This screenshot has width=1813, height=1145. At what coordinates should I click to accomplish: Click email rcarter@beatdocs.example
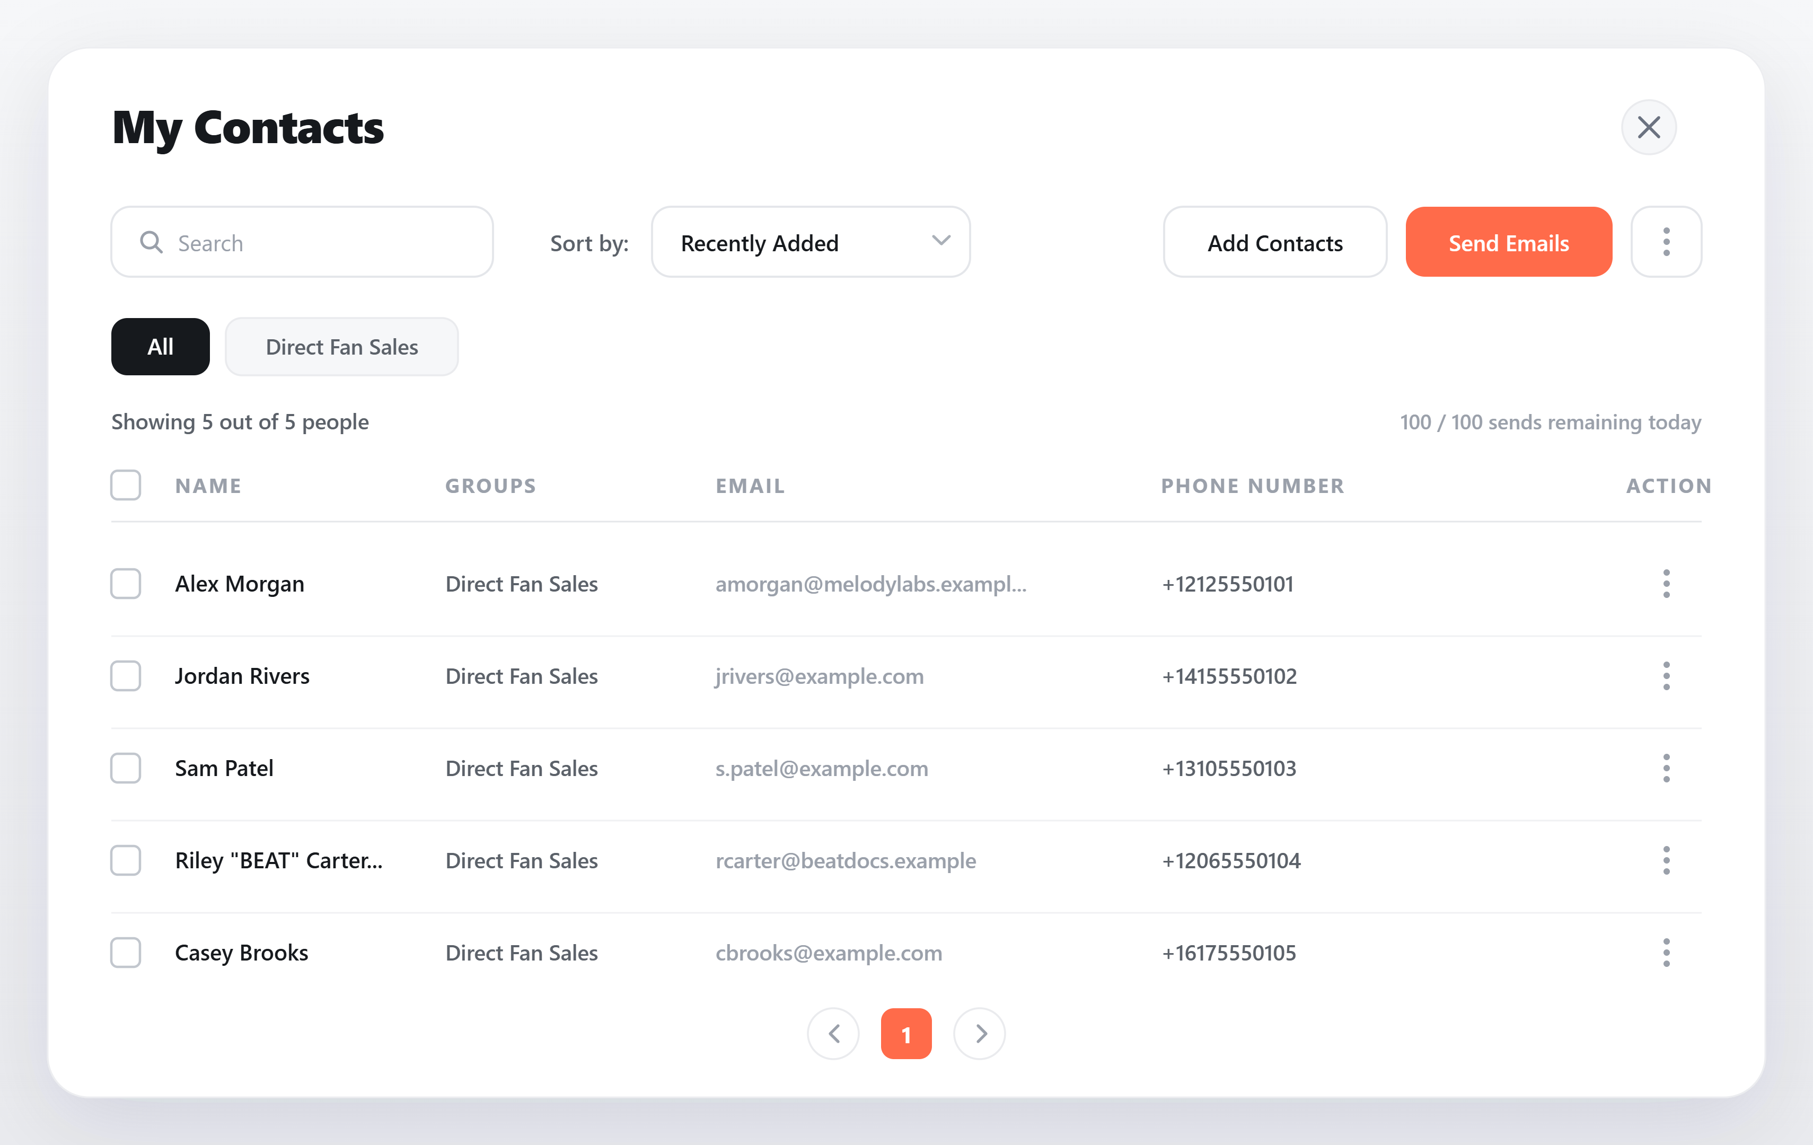[846, 860]
